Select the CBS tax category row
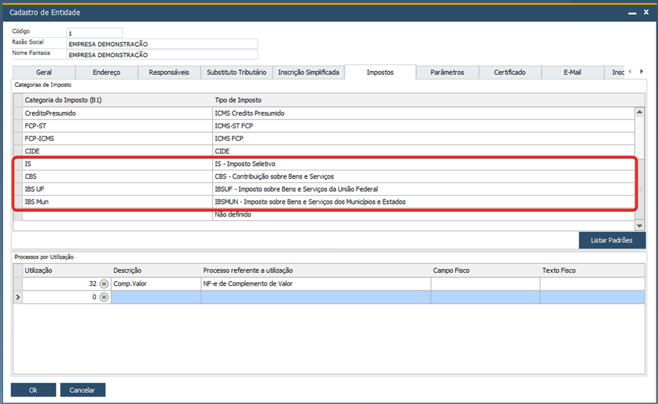 coord(117,176)
